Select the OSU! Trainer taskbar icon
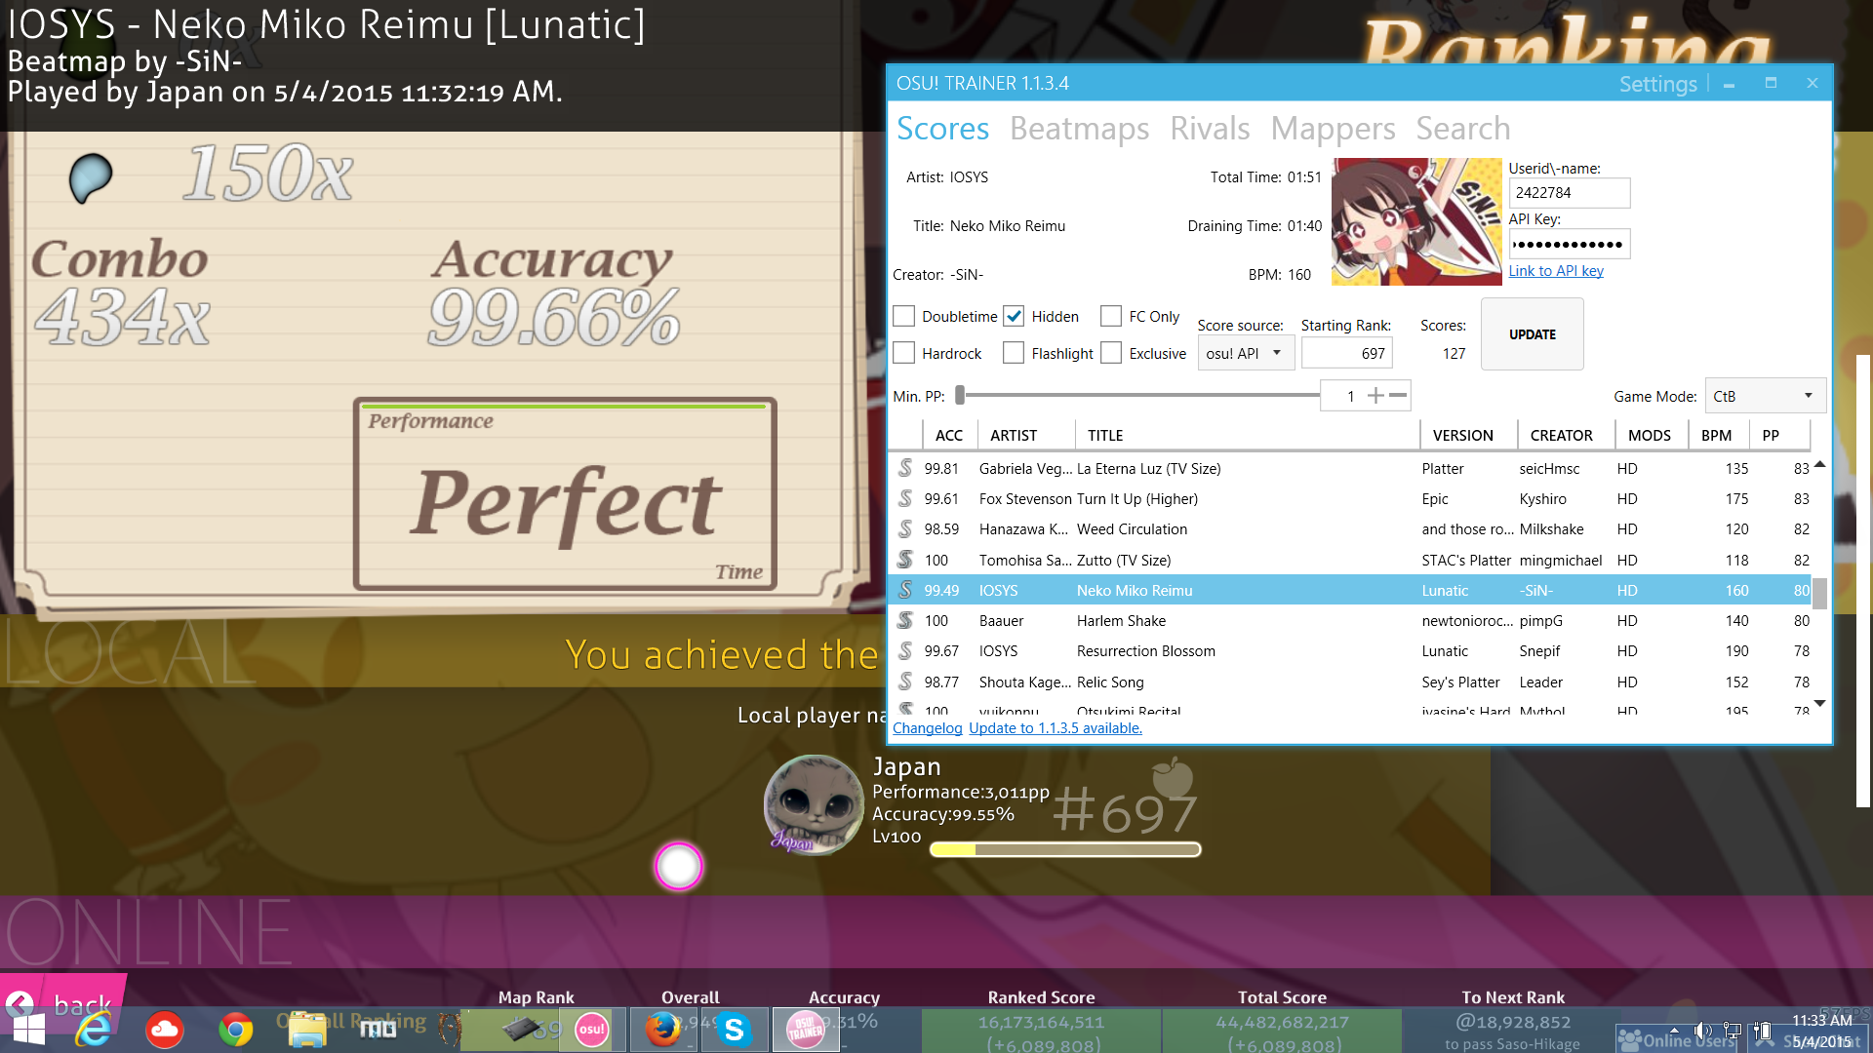 pos(806,1031)
